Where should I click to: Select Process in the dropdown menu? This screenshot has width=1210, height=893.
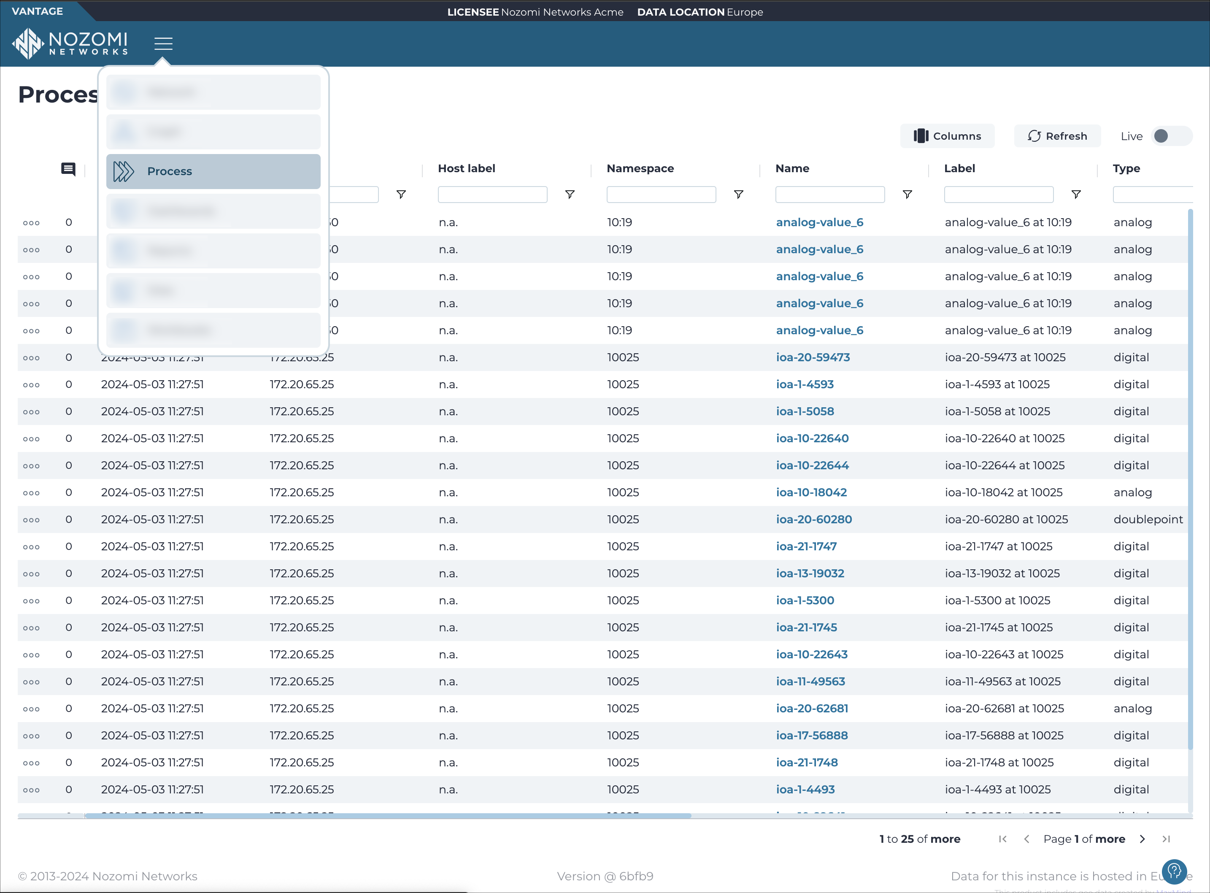(x=213, y=171)
